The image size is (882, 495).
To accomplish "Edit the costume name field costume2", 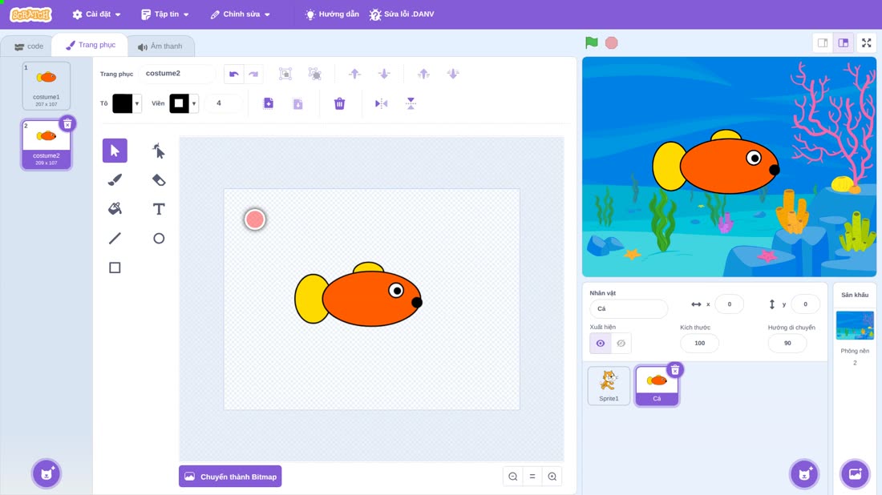I will pos(177,74).
